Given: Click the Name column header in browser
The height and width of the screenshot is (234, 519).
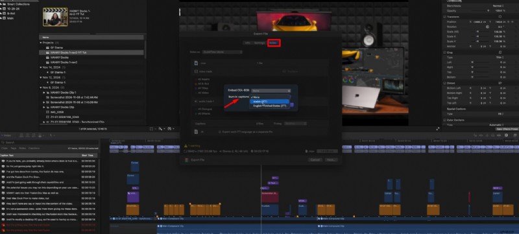Looking at the screenshot, I should pos(91,38).
